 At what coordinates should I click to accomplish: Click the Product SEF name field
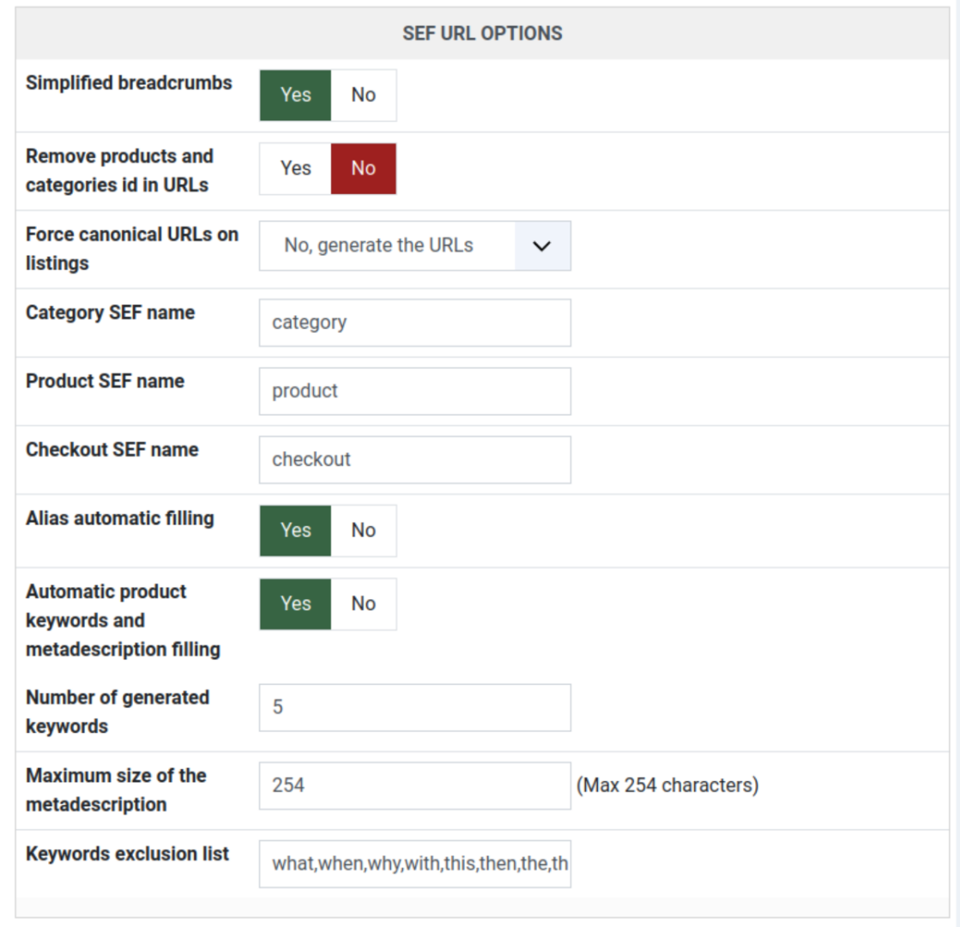pos(414,391)
